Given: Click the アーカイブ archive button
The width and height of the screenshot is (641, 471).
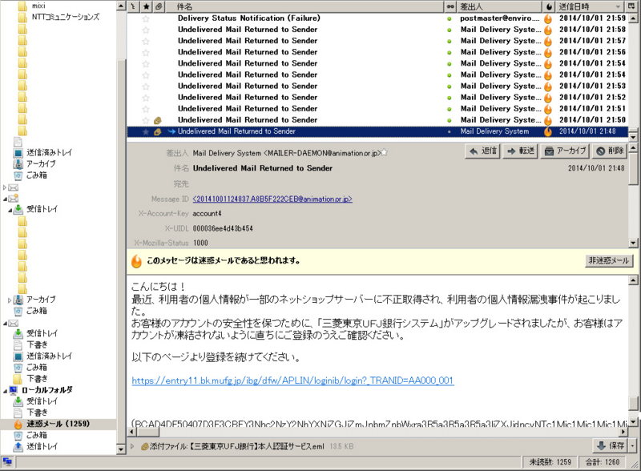Looking at the screenshot, I should (566, 151).
